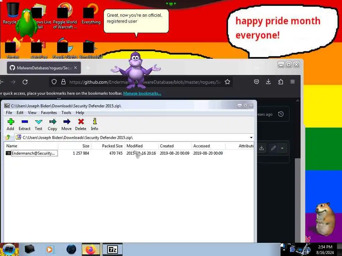Click the Manage bookmarks link

tap(142, 93)
